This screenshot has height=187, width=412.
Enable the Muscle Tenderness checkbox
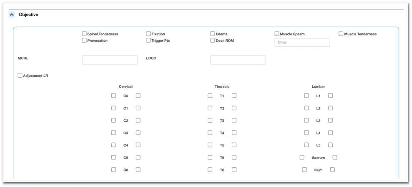click(x=341, y=34)
